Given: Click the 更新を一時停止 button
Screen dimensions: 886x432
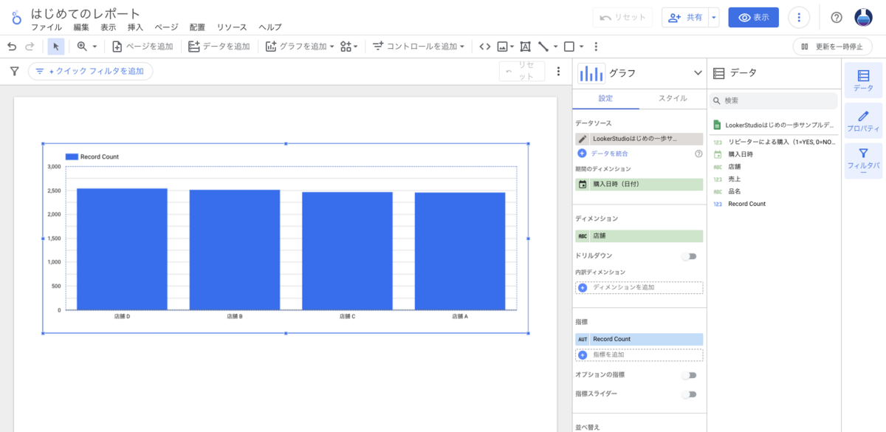Looking at the screenshot, I should (x=833, y=47).
